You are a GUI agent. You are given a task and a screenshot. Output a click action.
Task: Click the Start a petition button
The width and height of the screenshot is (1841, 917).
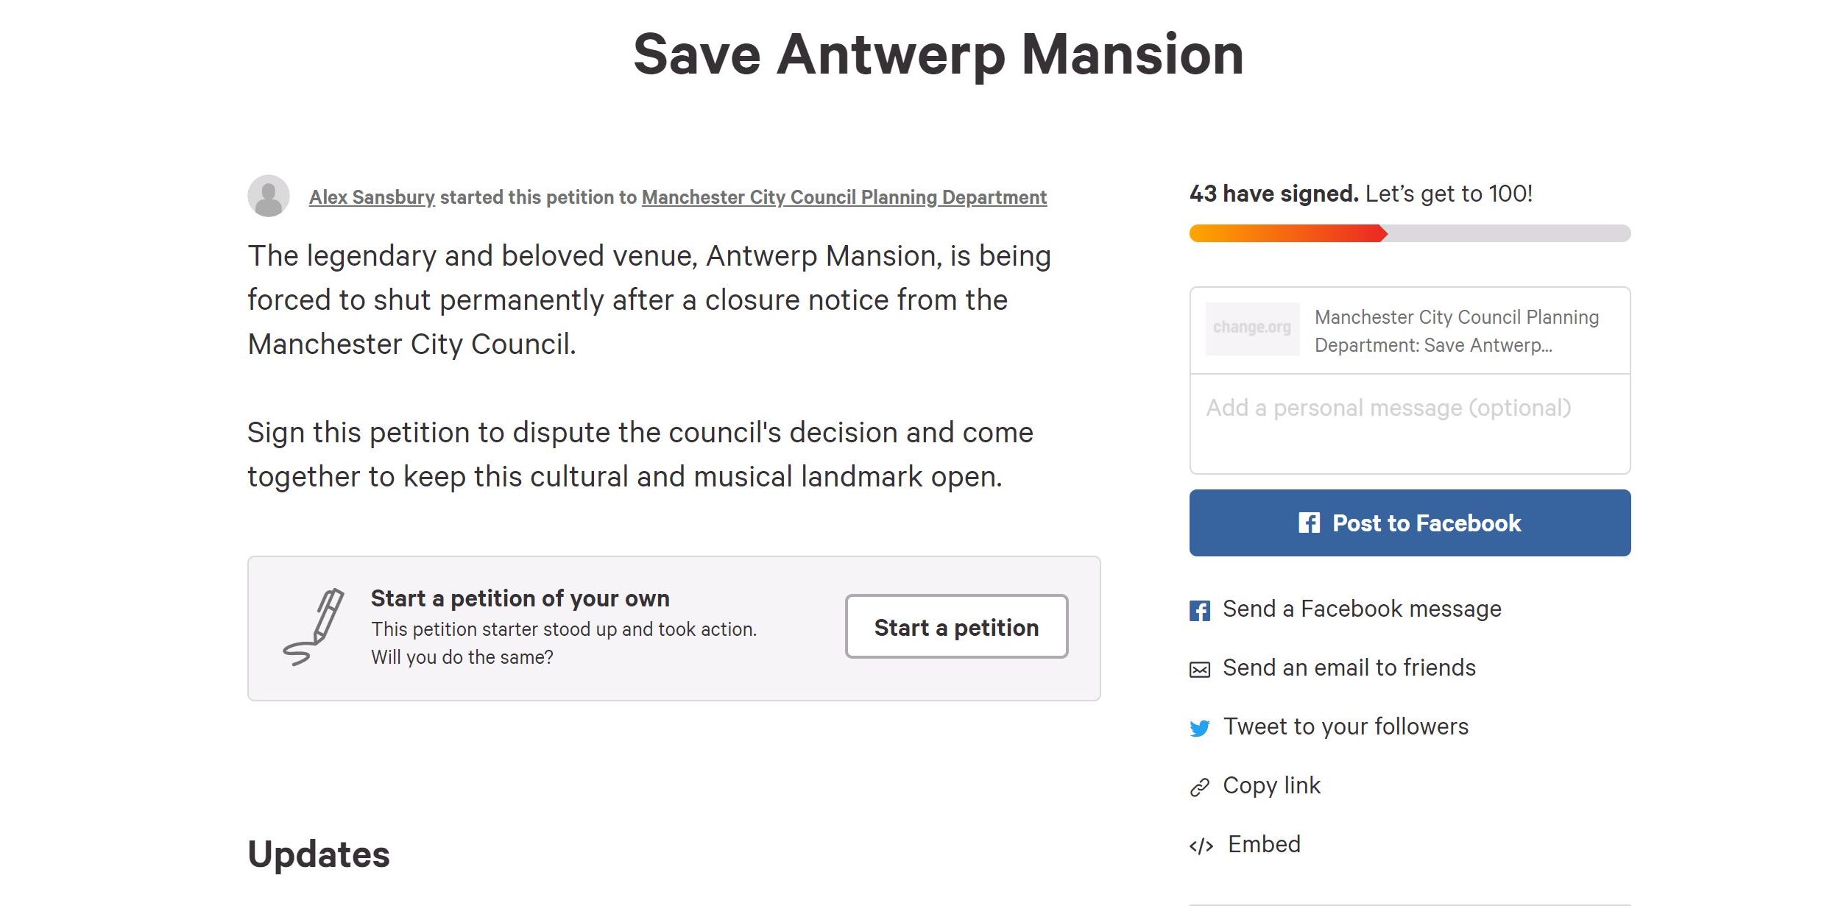coord(956,626)
